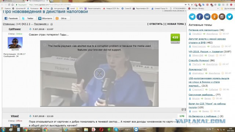Select the active Про нововведения tab
Image resolution: width=235 pixels, height=132 pixels.
(x=37, y=1)
